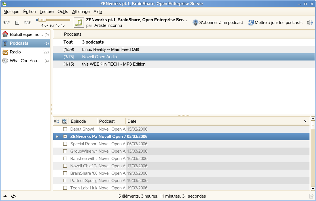This screenshot has height=201, width=316.
Task: Check the GroupWise episode checkbox
Action: pyautogui.click(x=65, y=151)
